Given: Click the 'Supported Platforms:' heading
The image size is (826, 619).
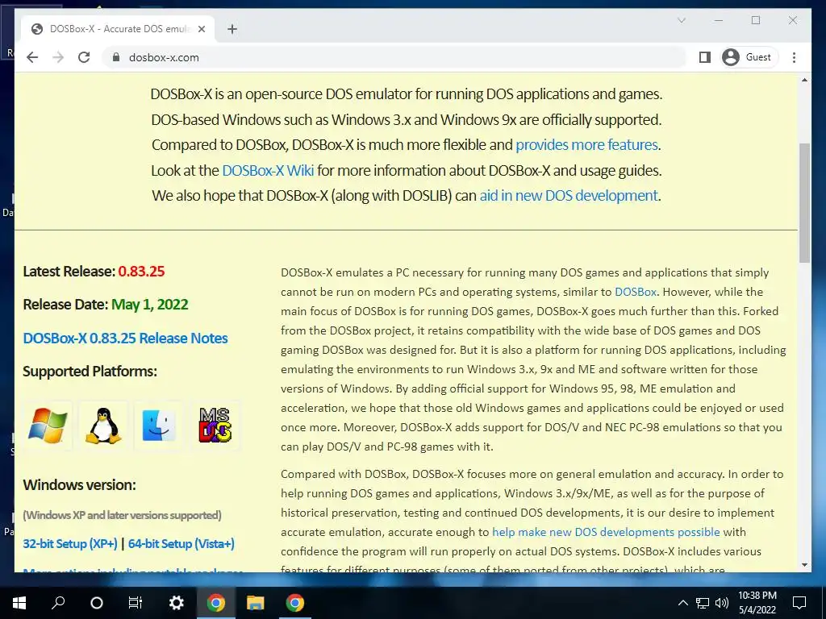Looking at the screenshot, I should 90,372.
